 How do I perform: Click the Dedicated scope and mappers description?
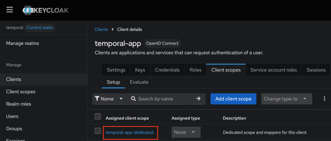point(264,133)
